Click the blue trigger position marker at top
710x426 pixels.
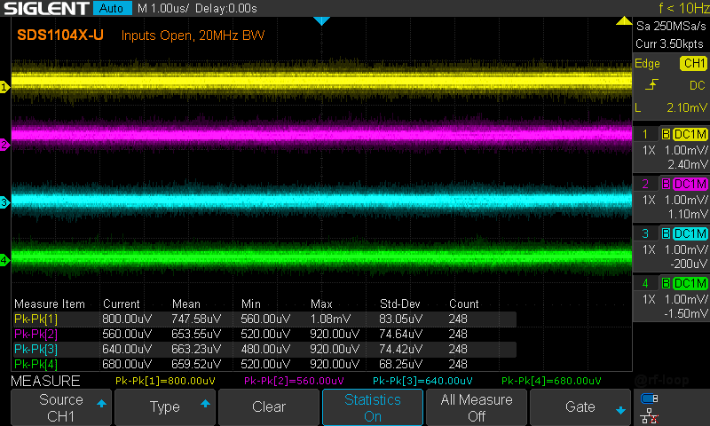pyautogui.click(x=321, y=20)
